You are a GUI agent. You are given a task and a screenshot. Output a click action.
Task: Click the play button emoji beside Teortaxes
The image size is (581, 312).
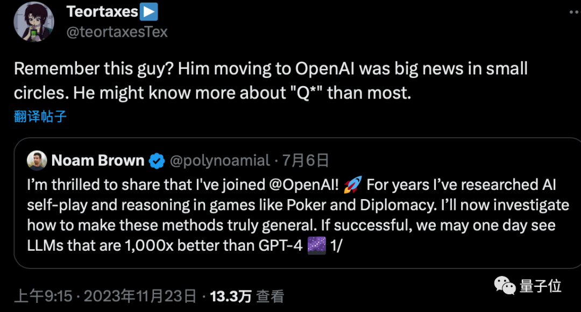click(149, 11)
